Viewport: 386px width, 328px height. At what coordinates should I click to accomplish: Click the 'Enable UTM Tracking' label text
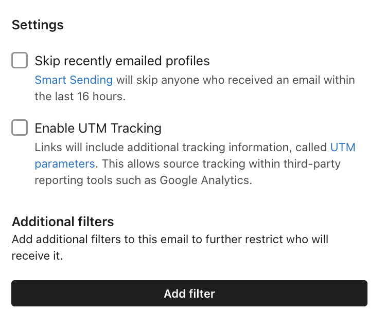(x=98, y=127)
